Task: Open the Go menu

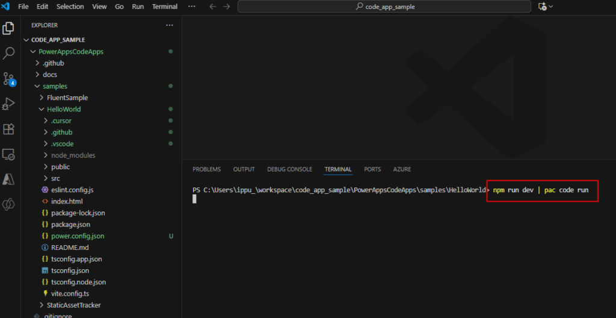Action: click(x=120, y=6)
